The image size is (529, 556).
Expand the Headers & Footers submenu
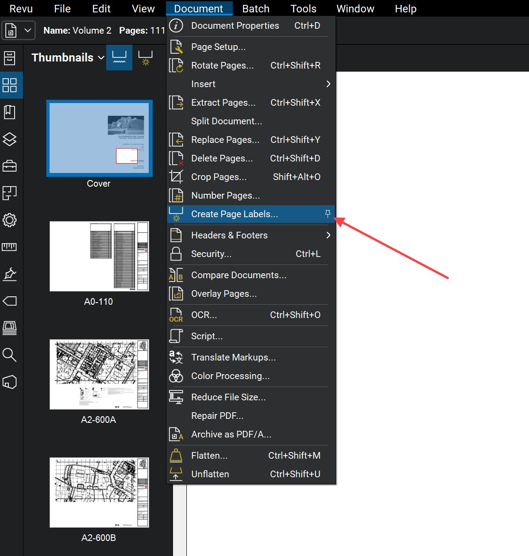coord(328,235)
